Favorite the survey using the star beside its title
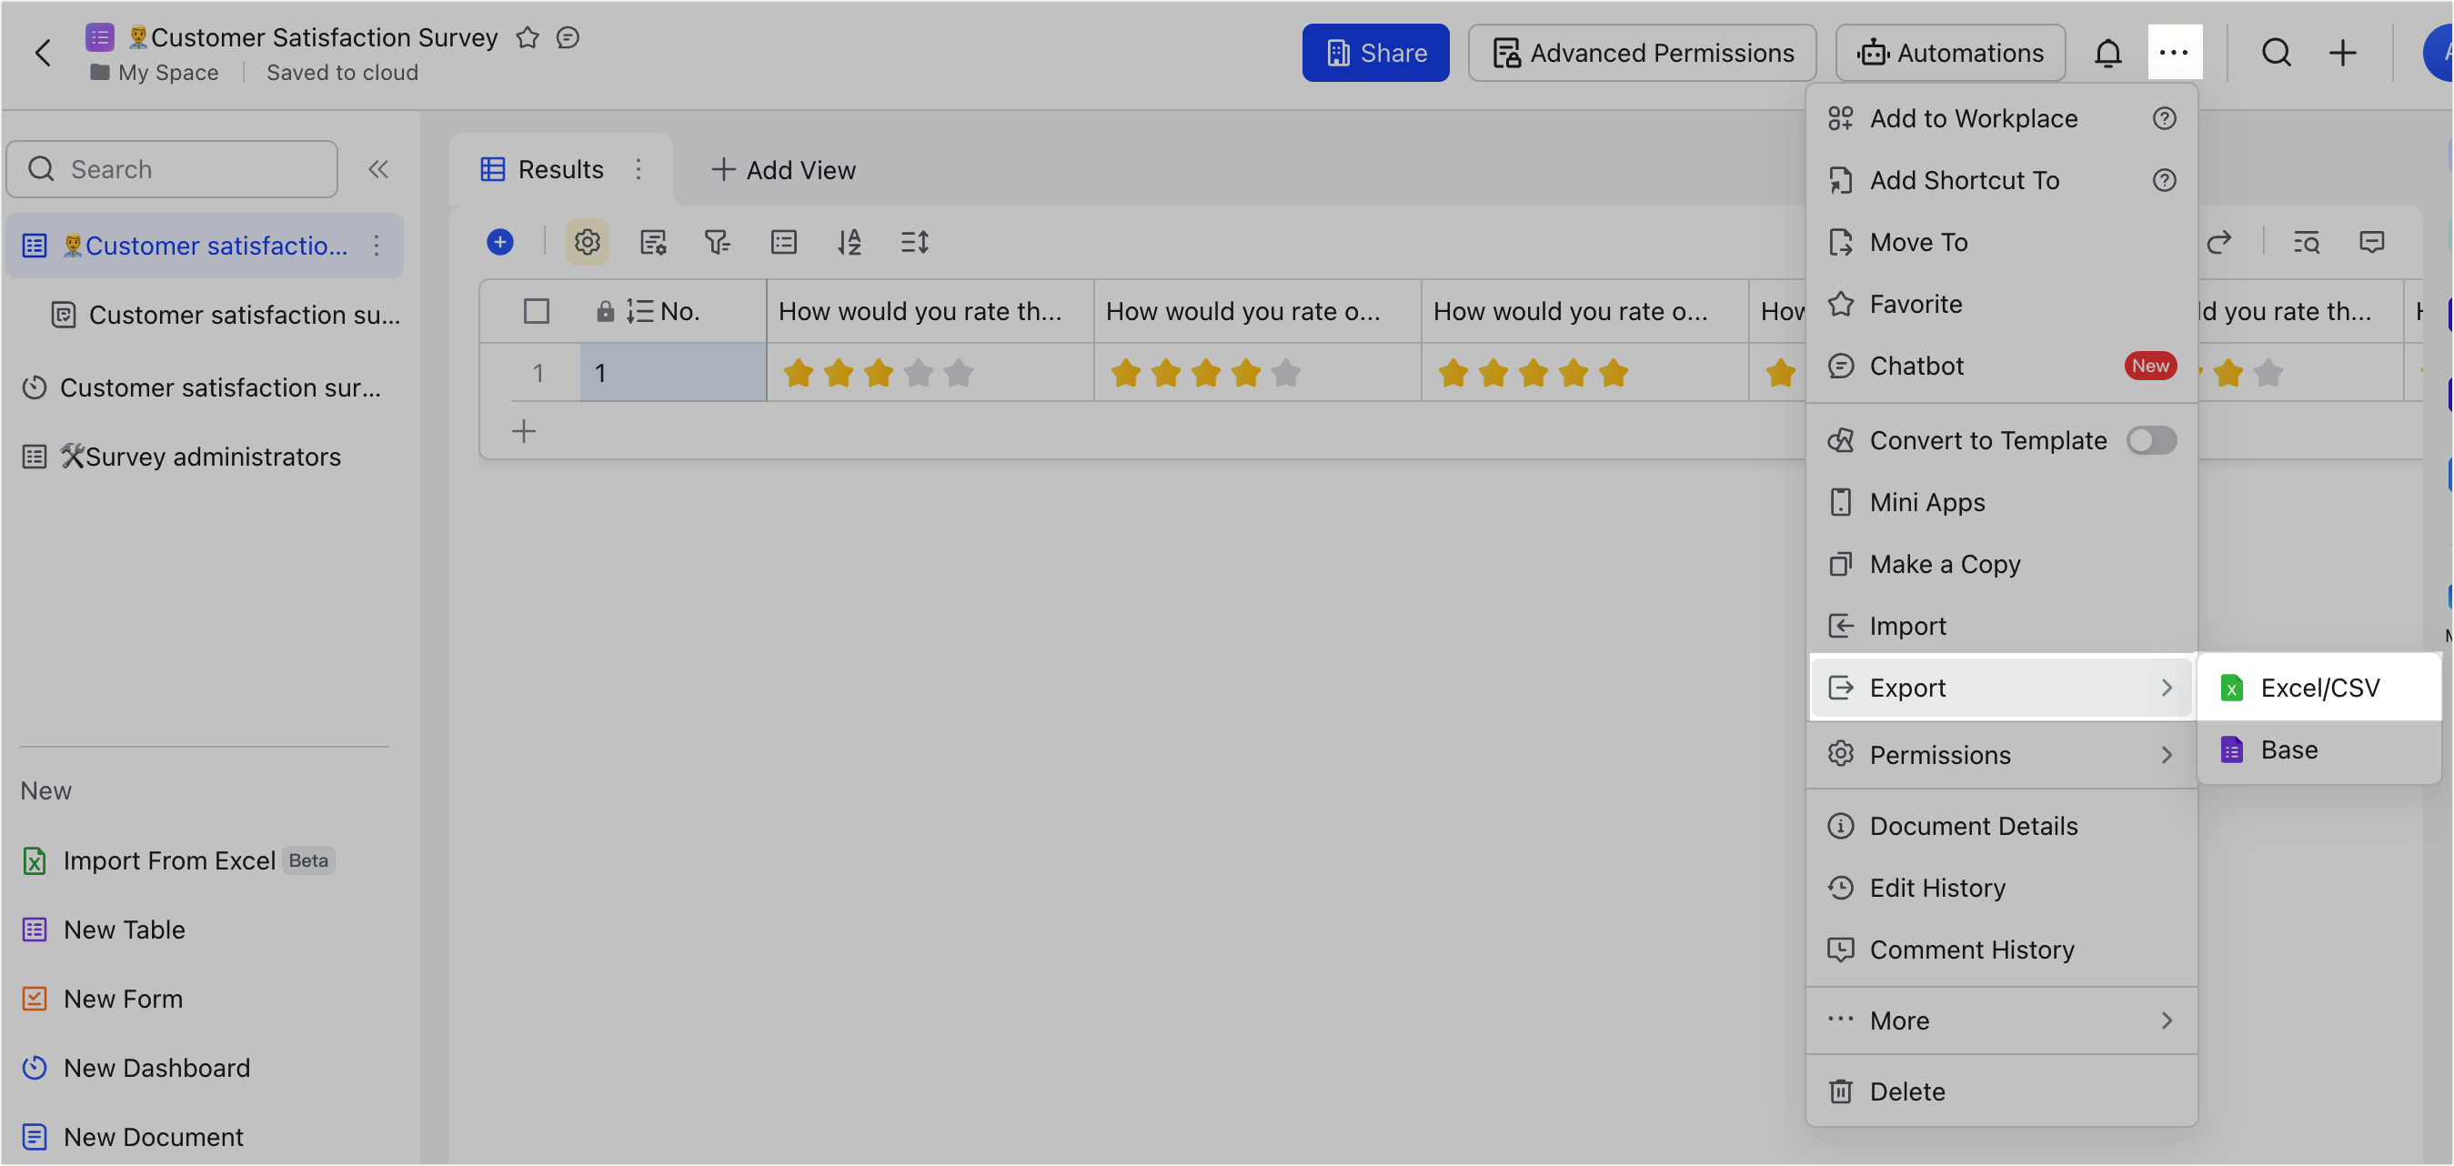 pyautogui.click(x=527, y=38)
